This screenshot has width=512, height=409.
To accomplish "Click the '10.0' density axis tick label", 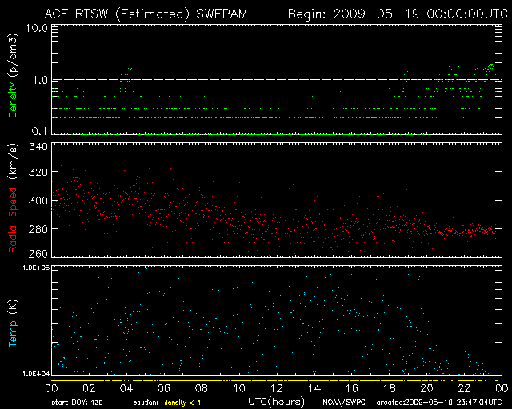I will 37,28.
